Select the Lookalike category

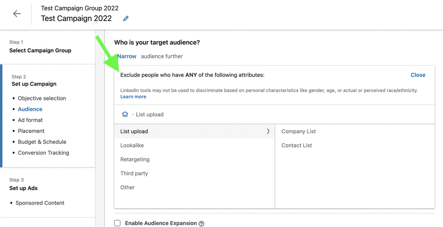pyautogui.click(x=132, y=145)
